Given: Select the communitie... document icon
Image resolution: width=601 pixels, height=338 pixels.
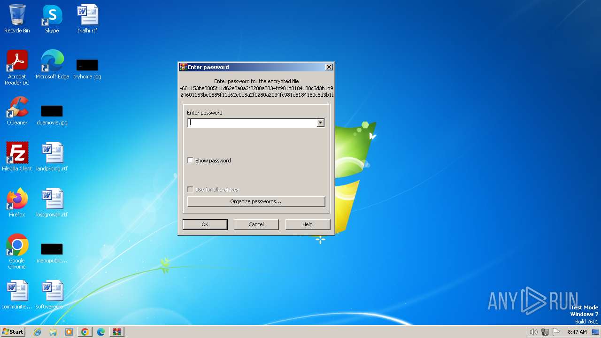Looking at the screenshot, I should 17,294.
